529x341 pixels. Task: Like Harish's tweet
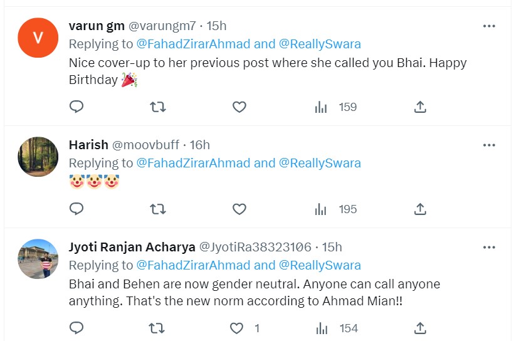tap(239, 209)
